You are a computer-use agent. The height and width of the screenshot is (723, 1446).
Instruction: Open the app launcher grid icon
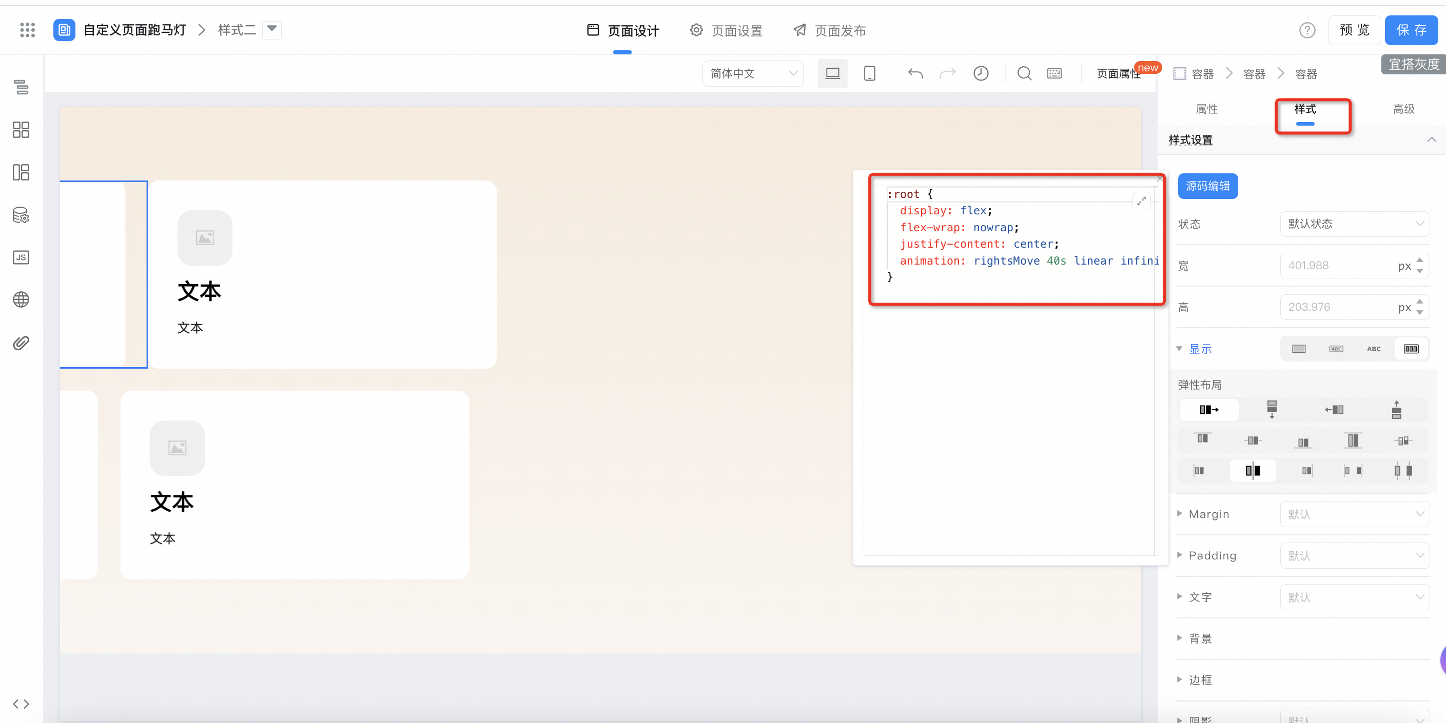27,30
